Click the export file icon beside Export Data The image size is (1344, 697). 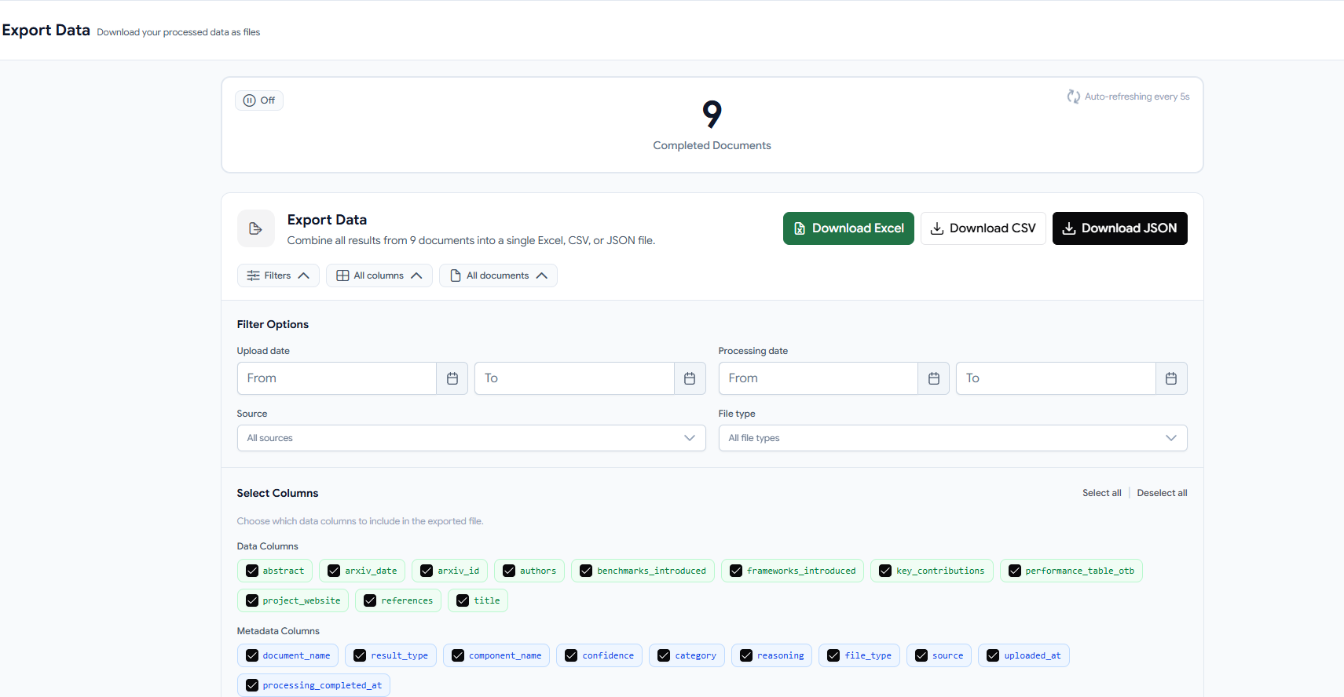255,228
